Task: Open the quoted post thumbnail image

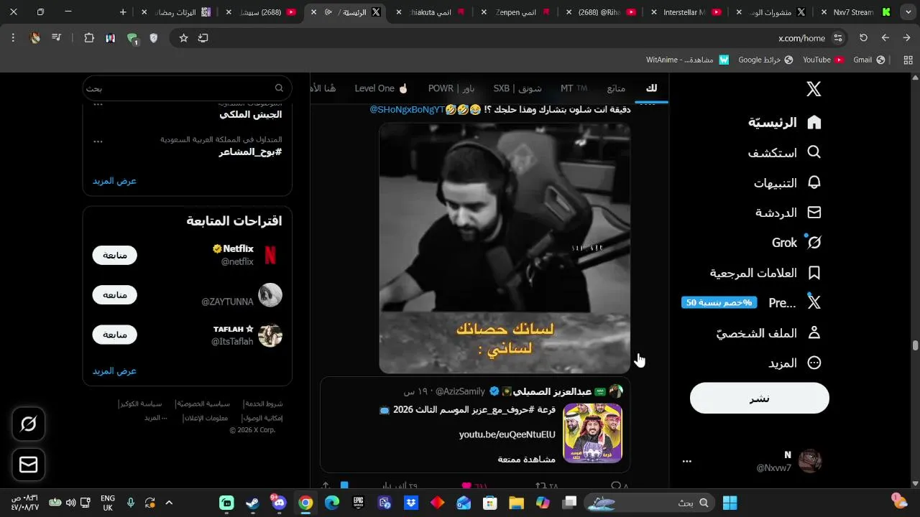Action: [x=592, y=433]
